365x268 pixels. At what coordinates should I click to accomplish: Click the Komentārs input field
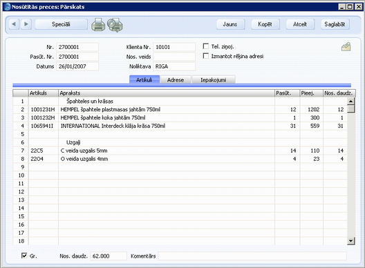click(252, 256)
